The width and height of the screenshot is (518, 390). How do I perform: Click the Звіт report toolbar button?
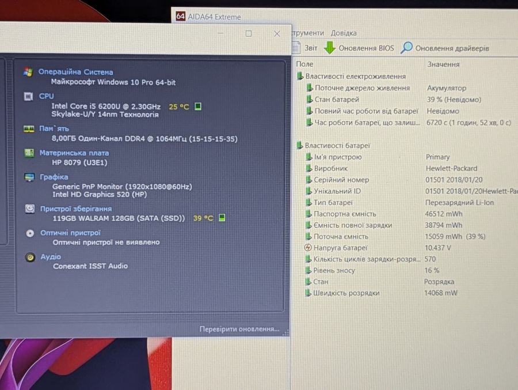tap(305, 48)
